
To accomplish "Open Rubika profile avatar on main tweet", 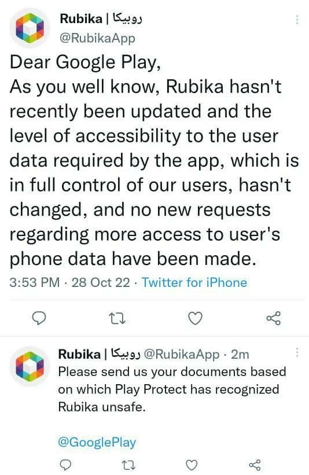I will pos(30,28).
